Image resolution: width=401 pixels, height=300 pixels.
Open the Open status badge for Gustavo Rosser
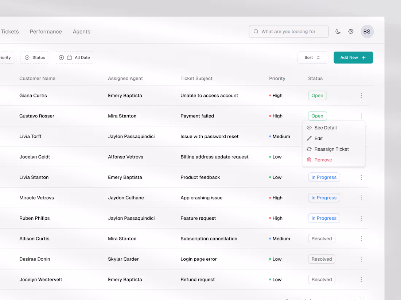[x=317, y=116]
